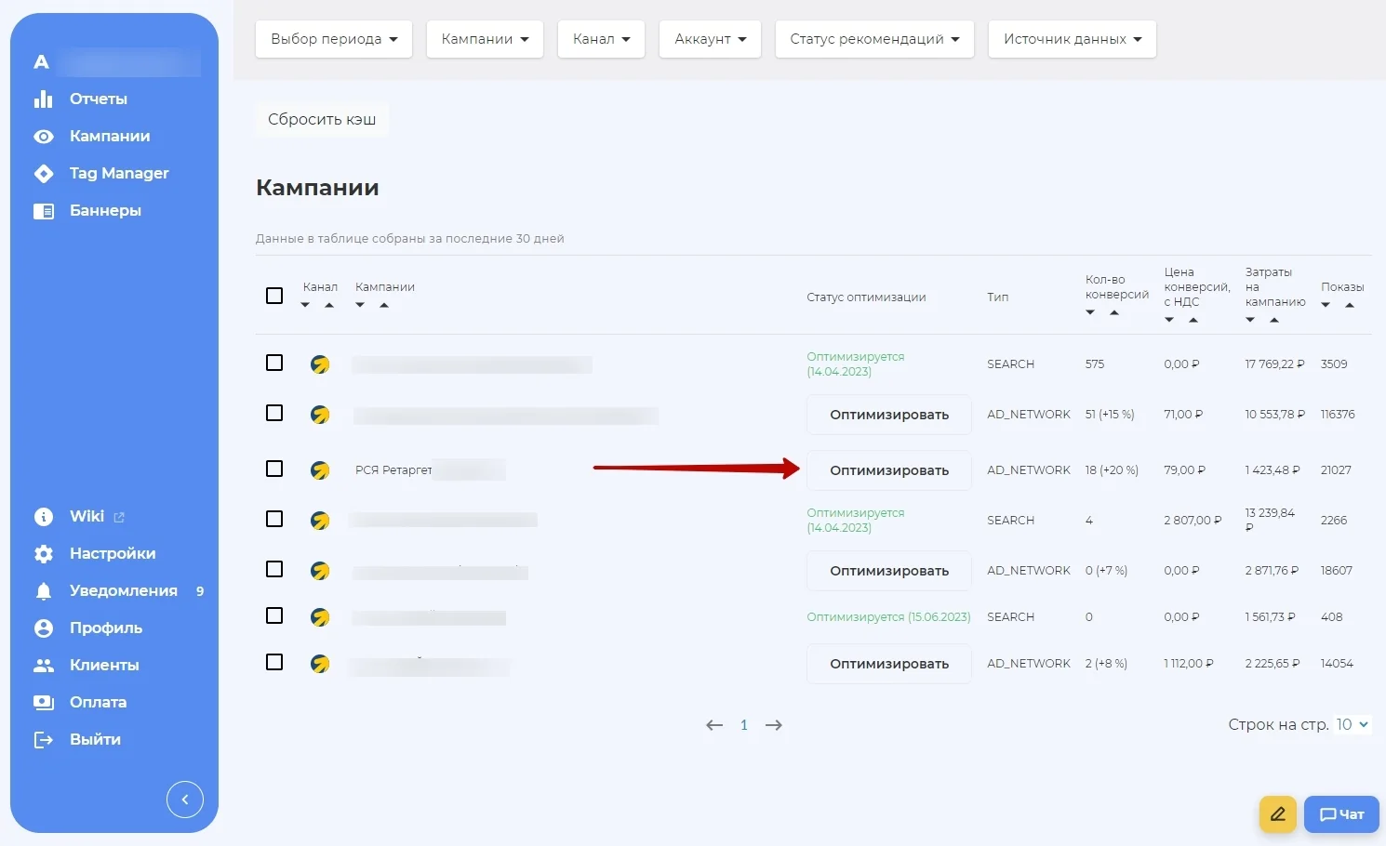Open Настройки in the sidebar
The width and height of the screenshot is (1386, 846).
point(113,553)
